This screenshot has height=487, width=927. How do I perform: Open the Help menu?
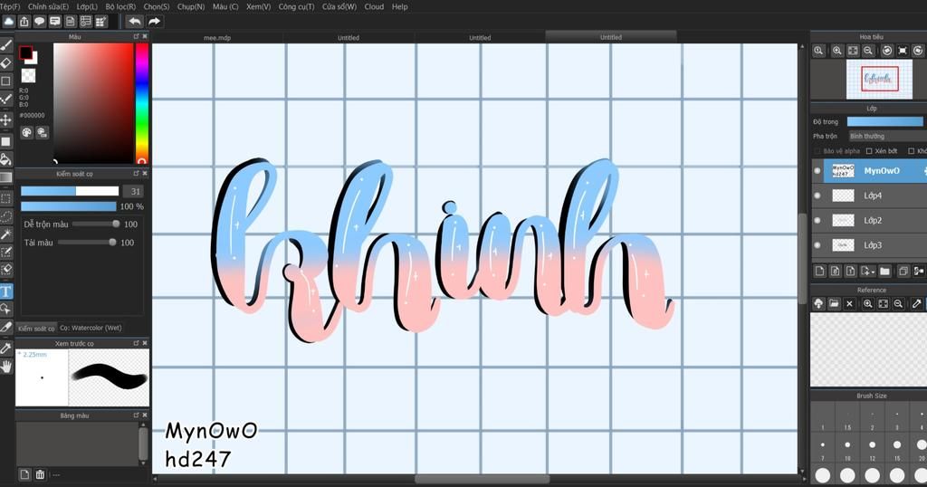(399, 6)
